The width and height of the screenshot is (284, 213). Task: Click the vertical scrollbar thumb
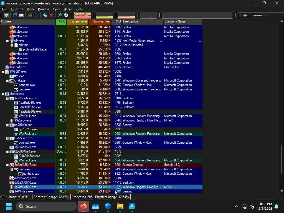point(282,159)
